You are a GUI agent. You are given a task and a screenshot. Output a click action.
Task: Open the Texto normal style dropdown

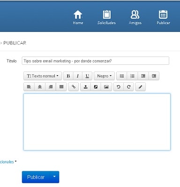pyautogui.click(x=43, y=76)
